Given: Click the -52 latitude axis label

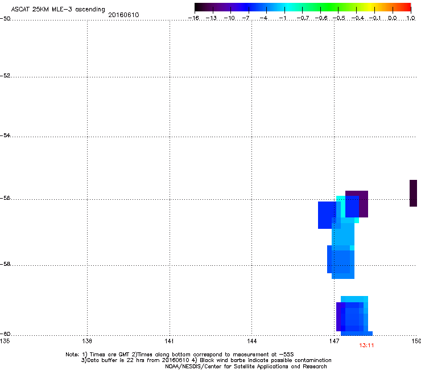Looking at the screenshot, I should tap(5, 76).
